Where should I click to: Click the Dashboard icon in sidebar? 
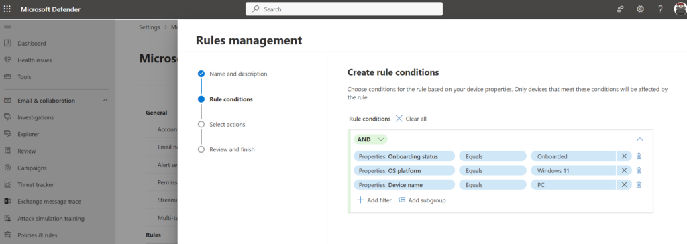[7, 44]
